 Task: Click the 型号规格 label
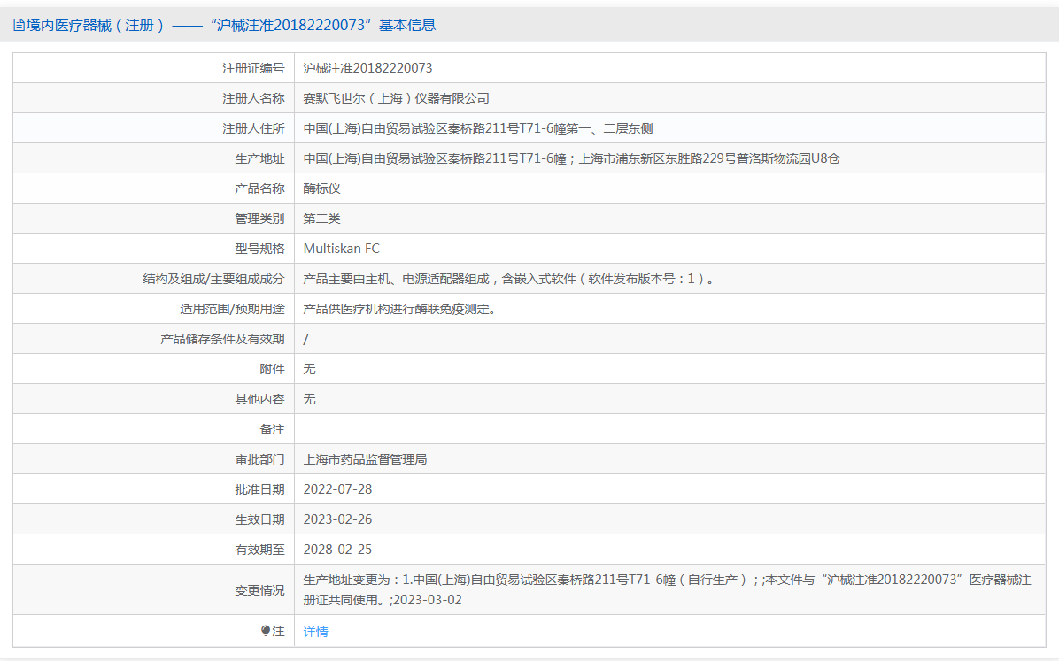[259, 249]
